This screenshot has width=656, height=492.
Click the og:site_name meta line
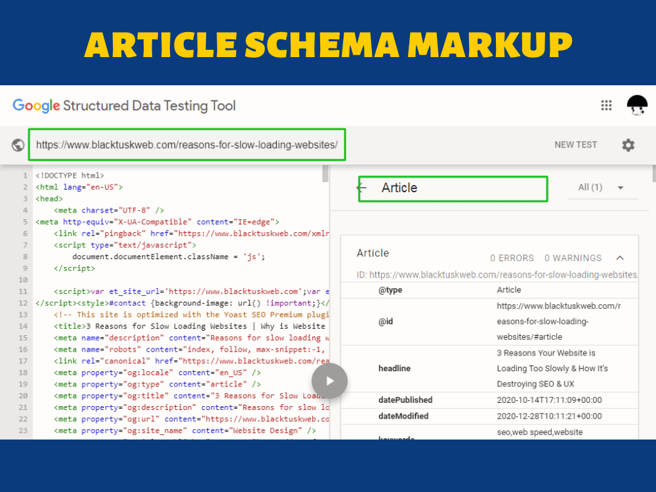185,430
